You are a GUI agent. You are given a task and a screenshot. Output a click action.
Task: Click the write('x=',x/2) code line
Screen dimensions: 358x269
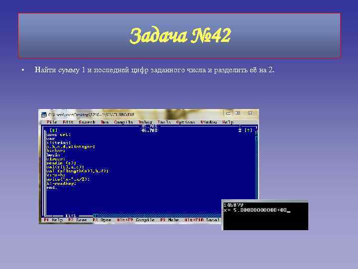pyautogui.click(x=68, y=179)
